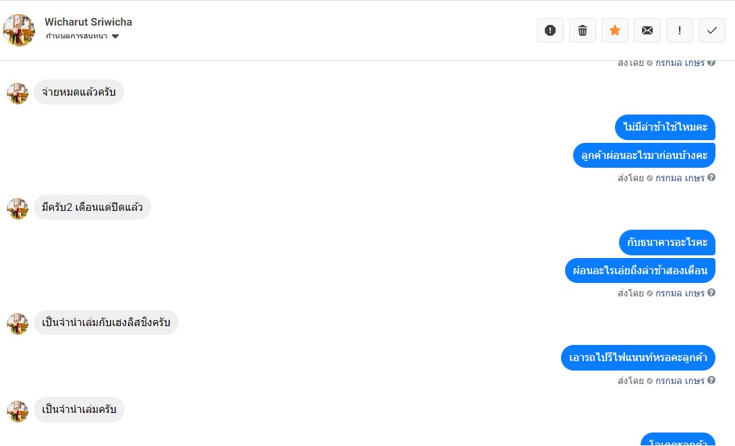The image size is (735, 446).
Task: Open sender link กรกมล เกษร under ลูกค้าผ่อนอะไรมาก่อนบ้างคะ
Action: pos(680,179)
